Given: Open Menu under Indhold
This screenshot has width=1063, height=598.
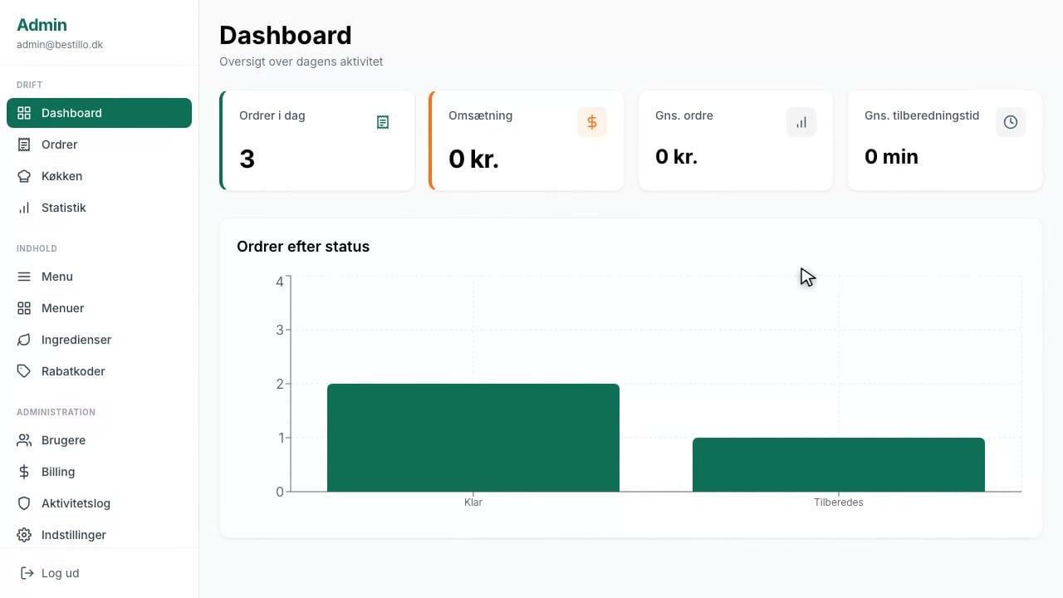Looking at the screenshot, I should tap(99, 277).
